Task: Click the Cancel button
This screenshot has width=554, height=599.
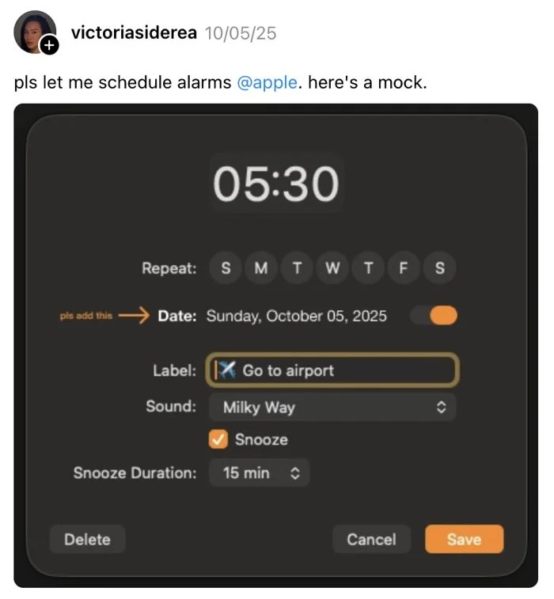Action: coord(371,539)
